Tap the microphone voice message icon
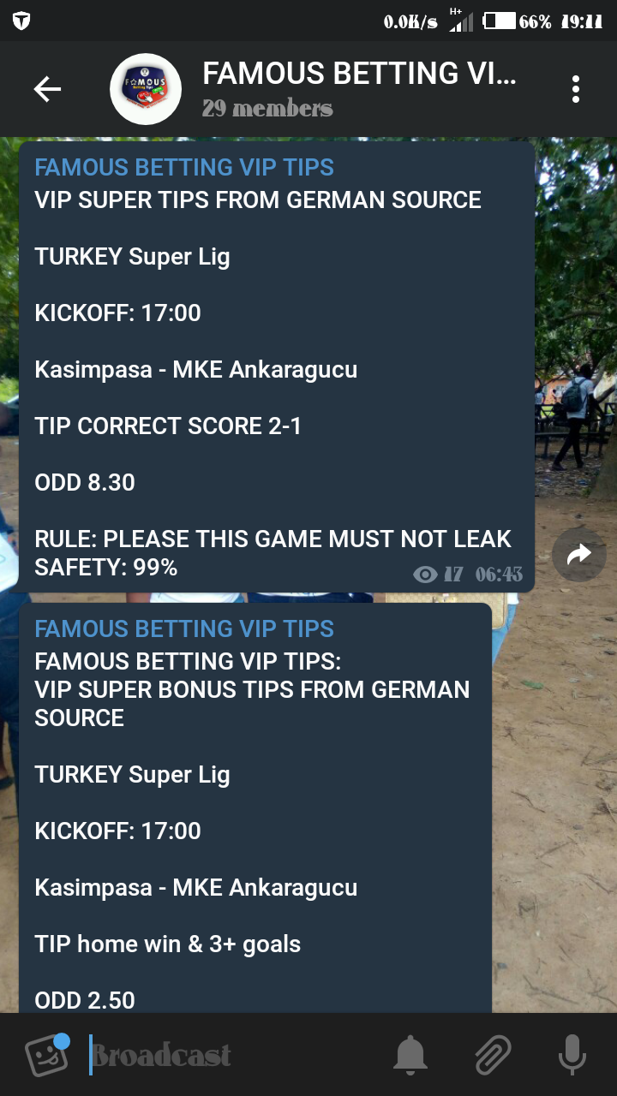The height and width of the screenshot is (1096, 617). (x=572, y=1055)
